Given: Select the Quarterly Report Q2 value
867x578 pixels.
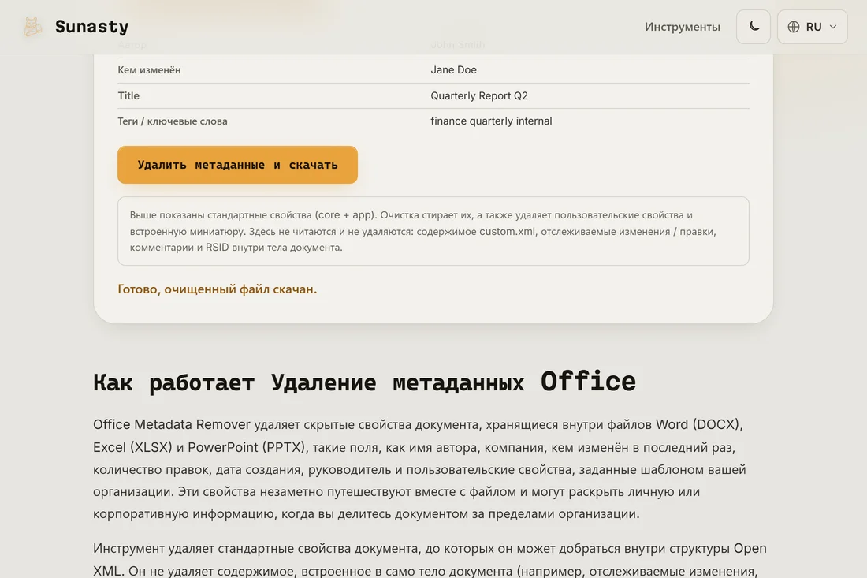Looking at the screenshot, I should (x=479, y=95).
